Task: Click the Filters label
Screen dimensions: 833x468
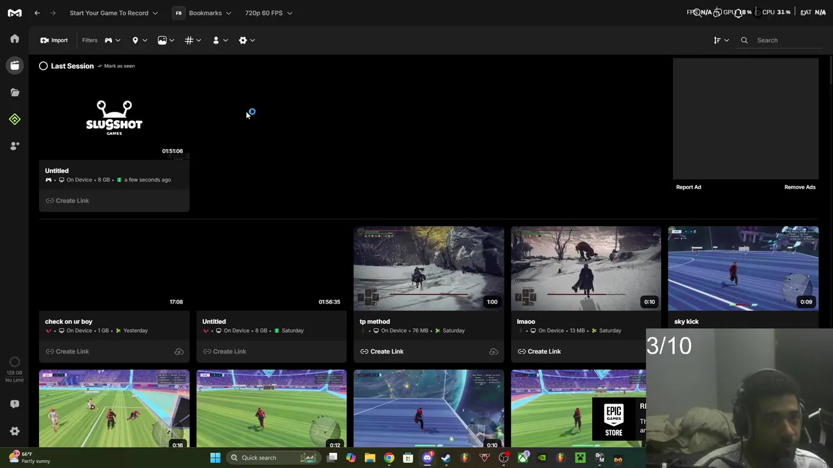Action: pos(90,40)
